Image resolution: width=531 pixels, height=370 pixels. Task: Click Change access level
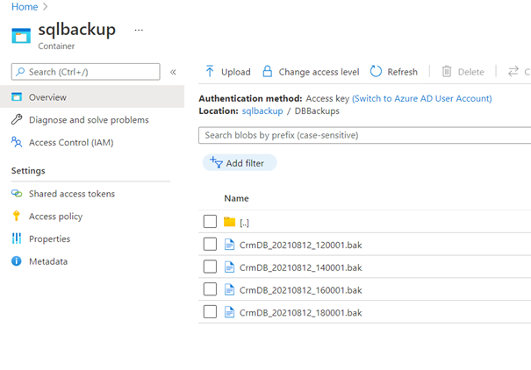(319, 72)
